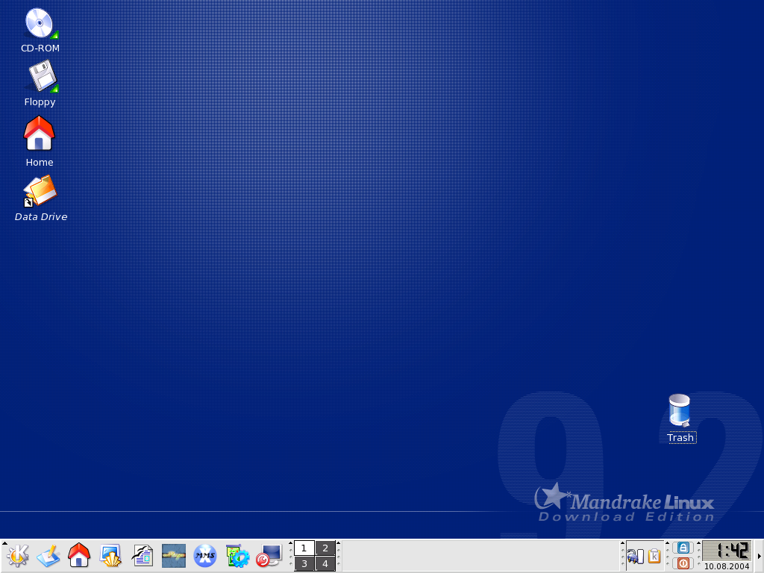Launch the monitor with red swirl icon
The width and height of the screenshot is (764, 573).
tap(269, 555)
